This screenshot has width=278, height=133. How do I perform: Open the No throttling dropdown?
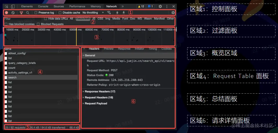coord(93,13)
